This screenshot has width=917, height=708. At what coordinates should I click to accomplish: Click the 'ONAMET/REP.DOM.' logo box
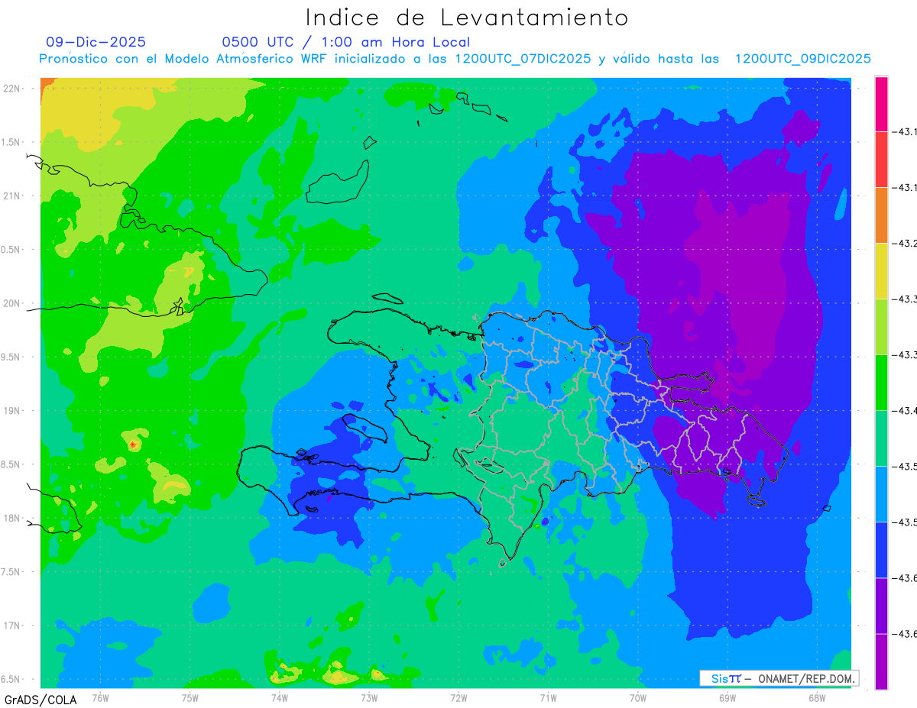779,678
